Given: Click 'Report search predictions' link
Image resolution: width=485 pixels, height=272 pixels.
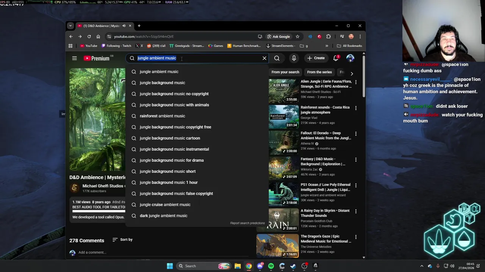Looking at the screenshot, I should pos(247,223).
